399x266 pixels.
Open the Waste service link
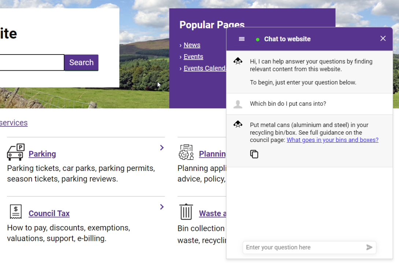point(212,213)
